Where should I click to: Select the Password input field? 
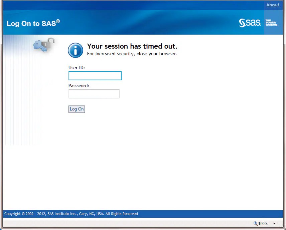click(94, 94)
